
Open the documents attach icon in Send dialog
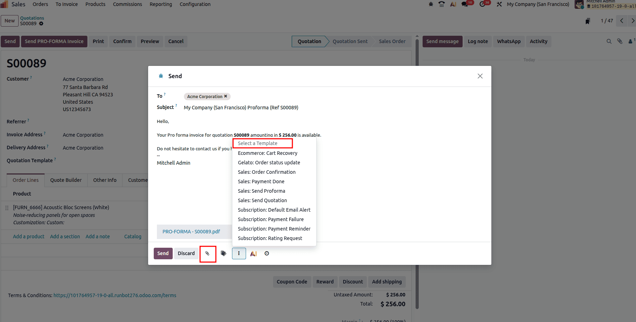224,253
